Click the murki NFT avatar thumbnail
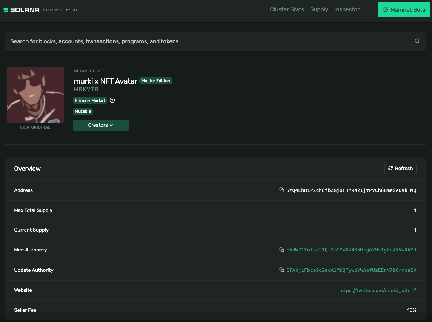This screenshot has width=432, height=322. (x=35, y=95)
